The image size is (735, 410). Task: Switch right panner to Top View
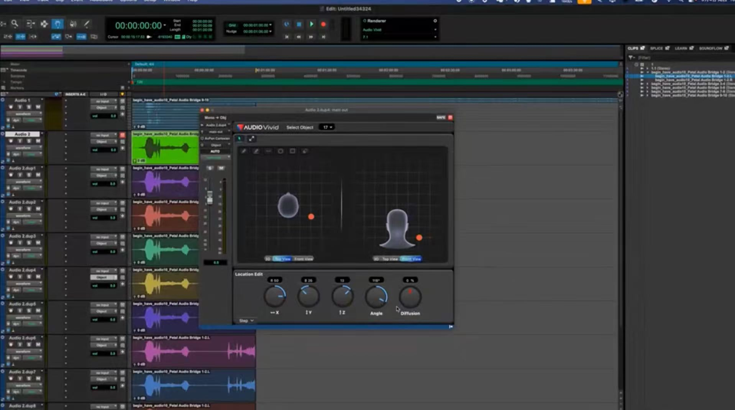coord(390,259)
